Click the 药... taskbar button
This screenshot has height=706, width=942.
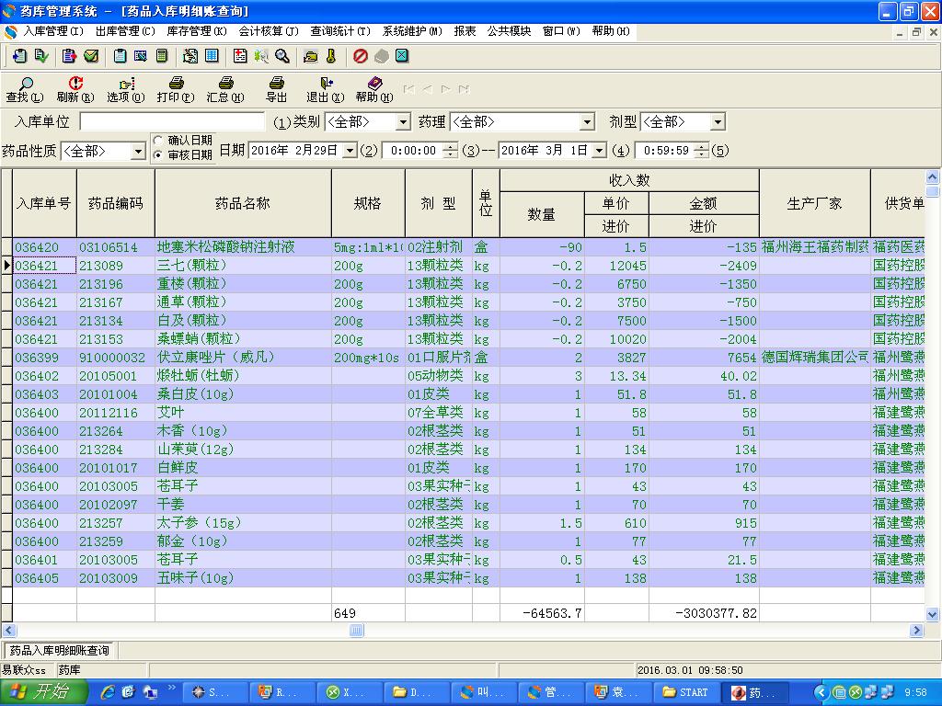click(x=754, y=692)
